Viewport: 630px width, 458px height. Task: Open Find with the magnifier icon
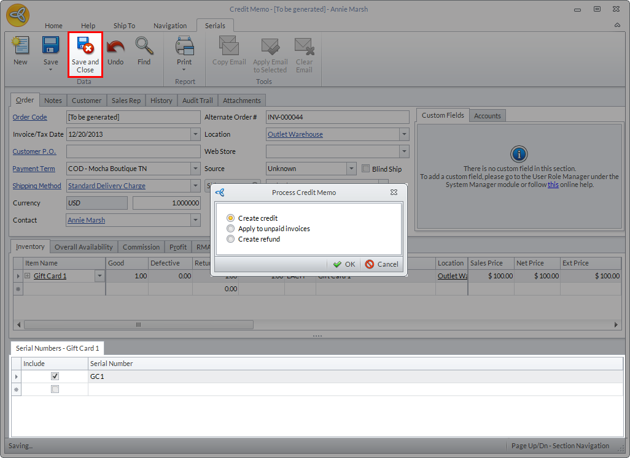tap(144, 47)
